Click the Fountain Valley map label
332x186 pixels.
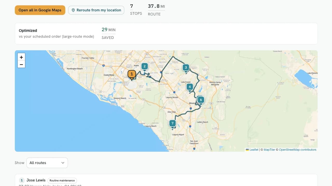pos(88,58)
